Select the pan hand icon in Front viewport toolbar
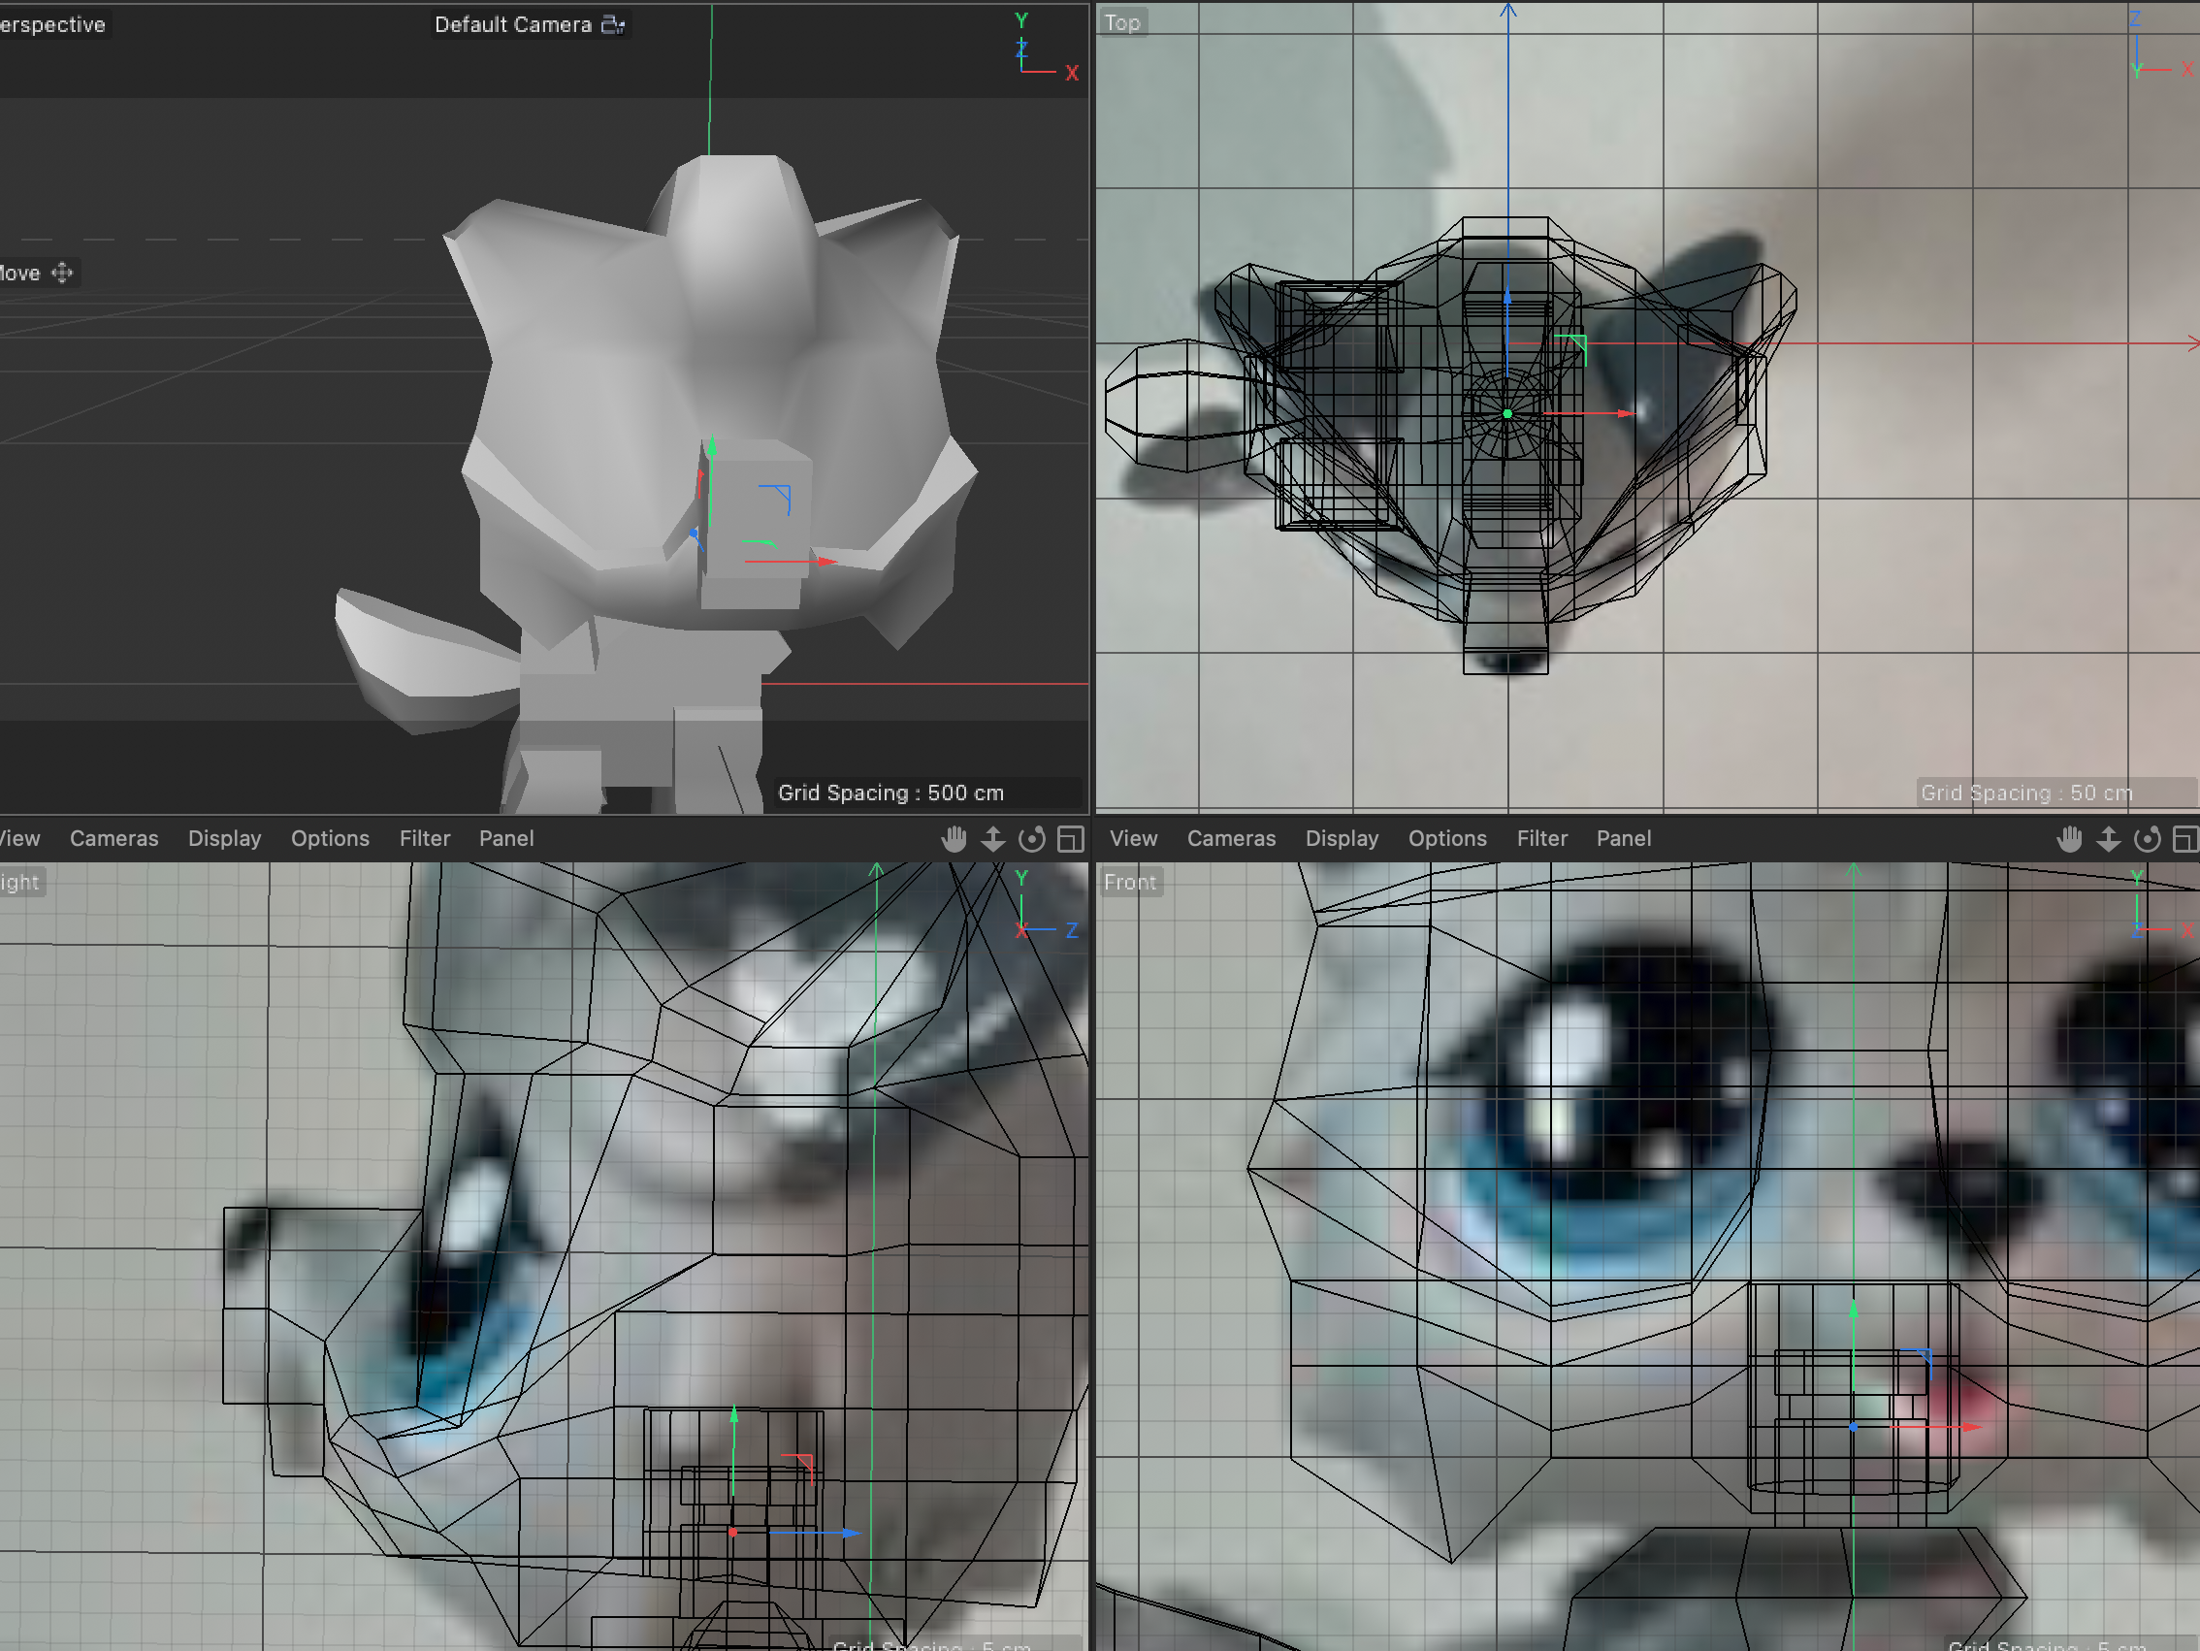This screenshot has width=2200, height=1651. coord(2070,838)
